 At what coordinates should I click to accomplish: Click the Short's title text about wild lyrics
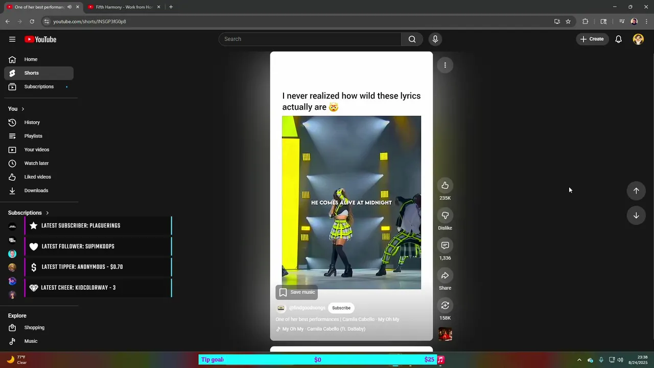tap(352, 102)
